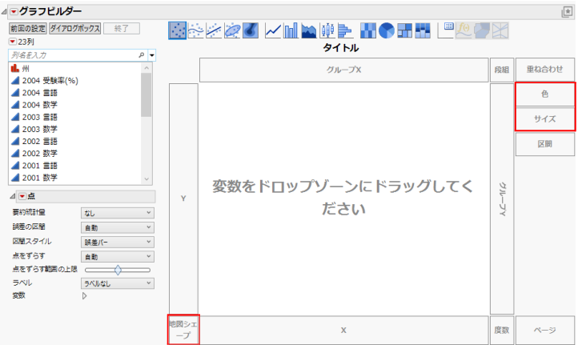Select the Ellipse graph element

click(x=232, y=30)
